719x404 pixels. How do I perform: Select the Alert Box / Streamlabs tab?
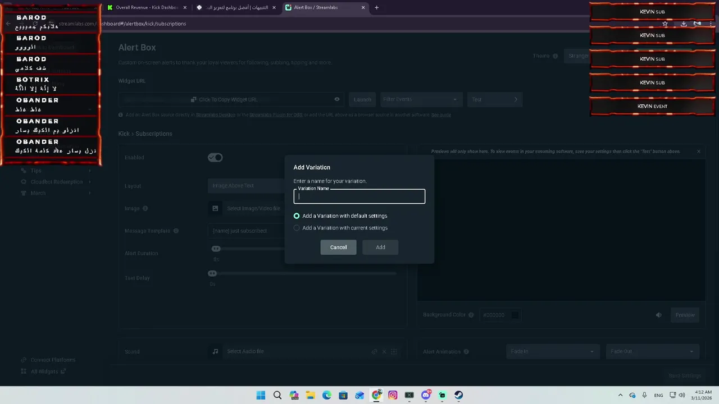[325, 8]
